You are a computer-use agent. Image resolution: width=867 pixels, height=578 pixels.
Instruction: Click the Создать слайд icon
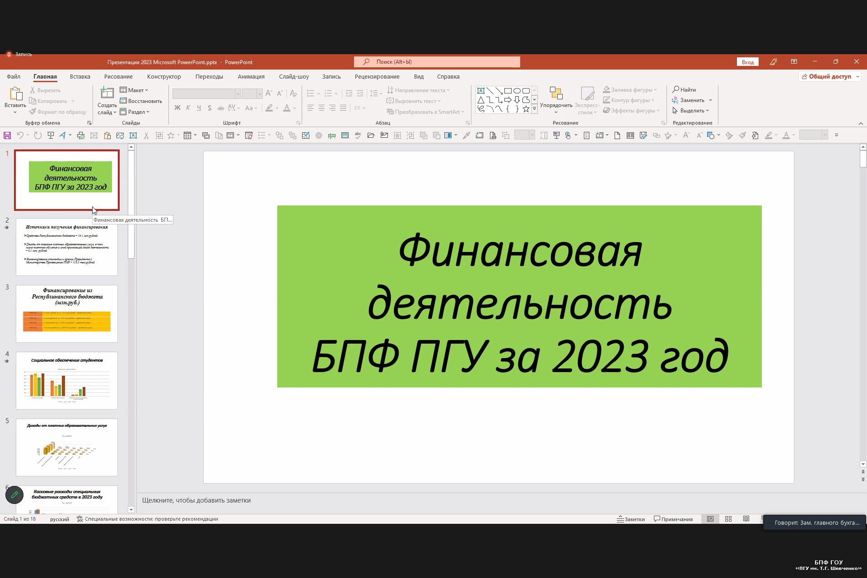click(x=107, y=93)
